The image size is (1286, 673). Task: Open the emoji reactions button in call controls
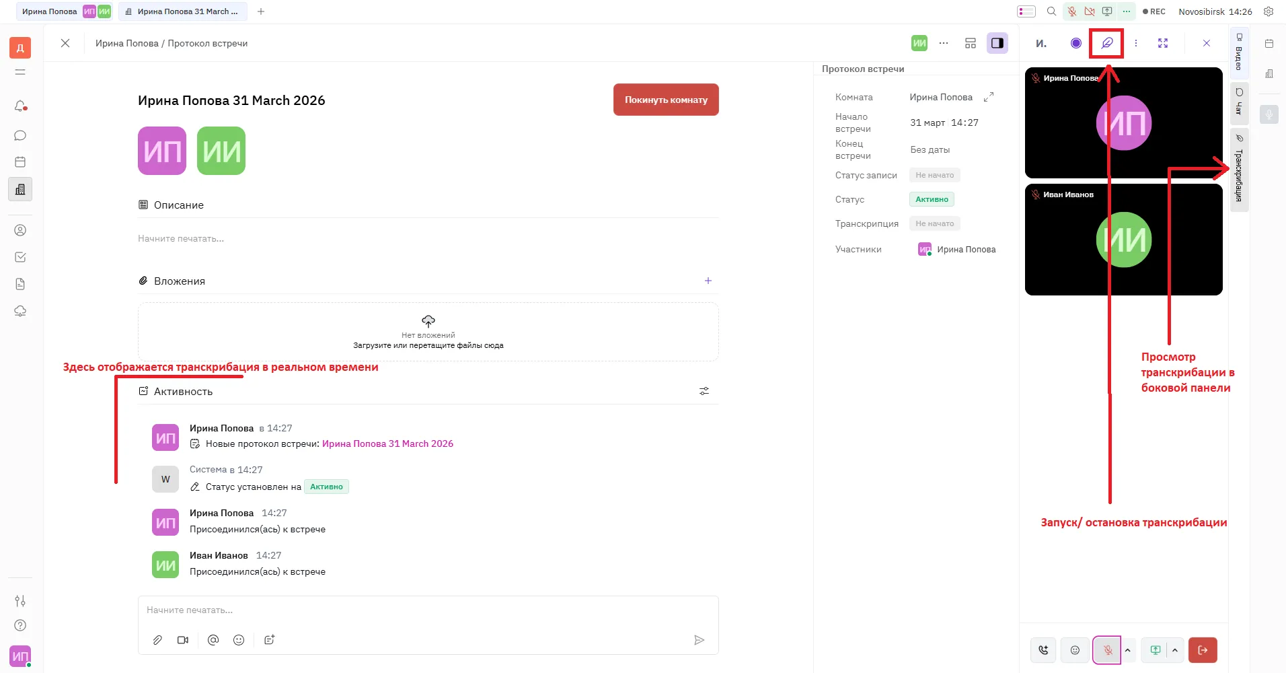[x=1075, y=650]
